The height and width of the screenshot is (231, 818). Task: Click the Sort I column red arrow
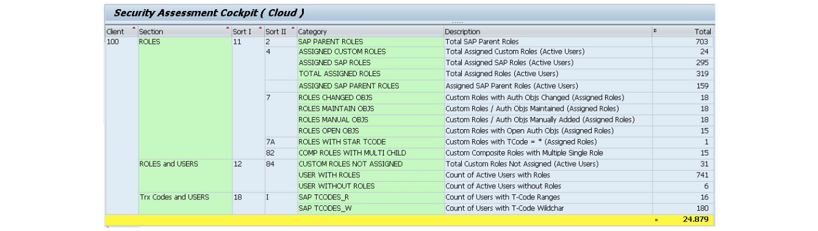[260, 28]
